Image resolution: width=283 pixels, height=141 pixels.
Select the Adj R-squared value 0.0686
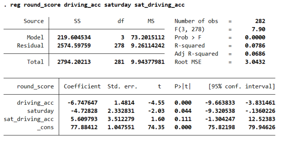(255, 54)
